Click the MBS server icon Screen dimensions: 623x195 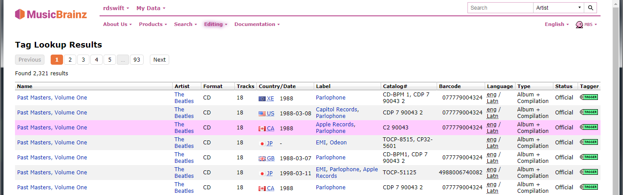click(x=586, y=25)
